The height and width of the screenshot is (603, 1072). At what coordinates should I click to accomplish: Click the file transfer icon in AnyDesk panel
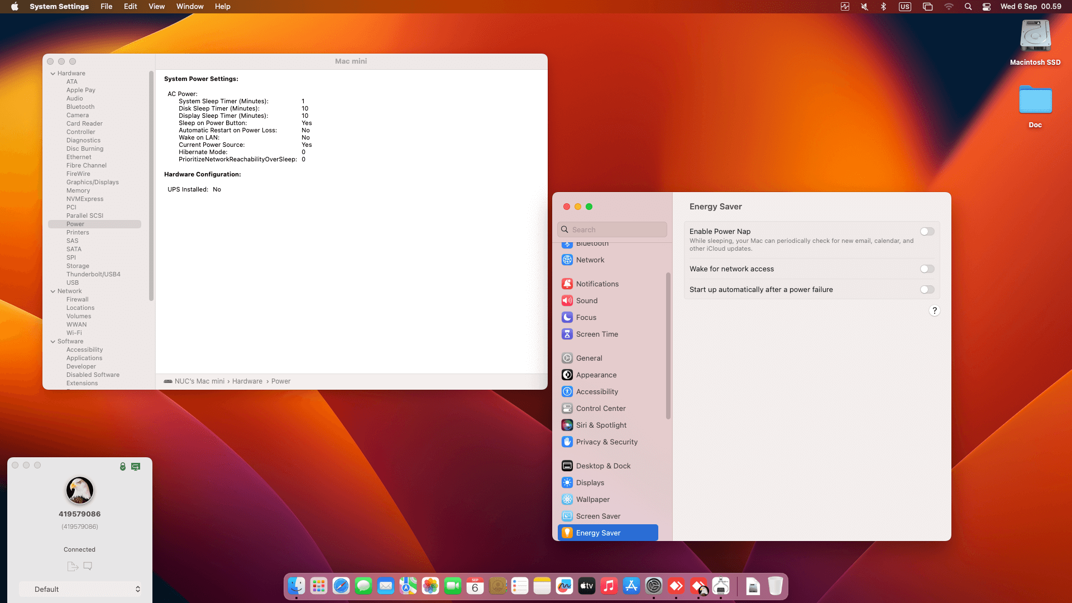72,566
